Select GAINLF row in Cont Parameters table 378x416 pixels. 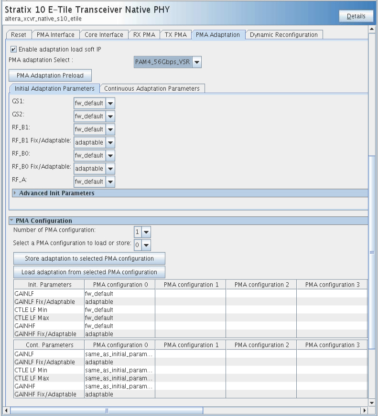(x=191, y=354)
